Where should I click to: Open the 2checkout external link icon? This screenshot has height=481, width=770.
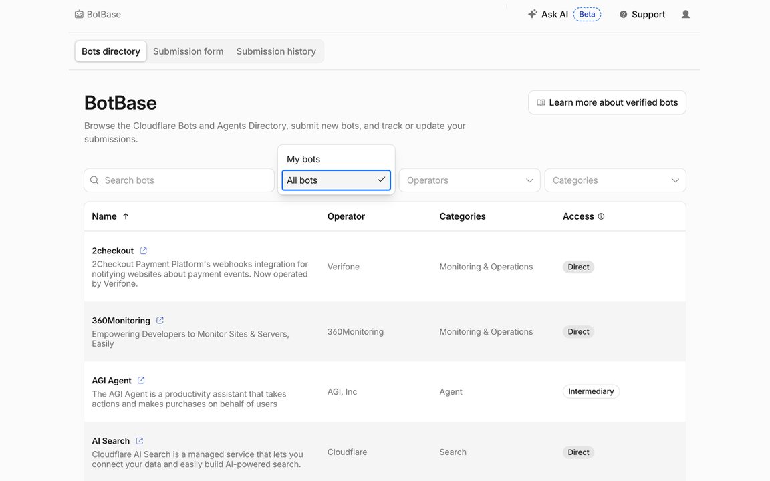point(144,251)
